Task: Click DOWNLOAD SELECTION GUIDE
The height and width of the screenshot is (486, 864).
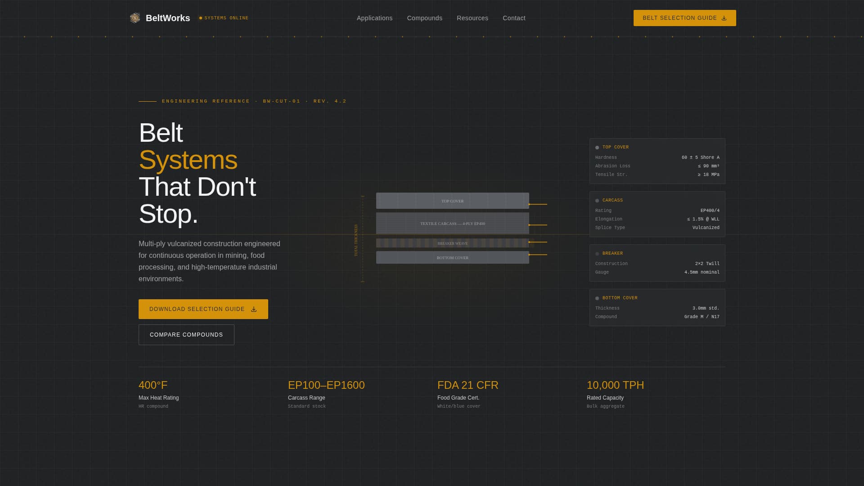Action: point(203,309)
